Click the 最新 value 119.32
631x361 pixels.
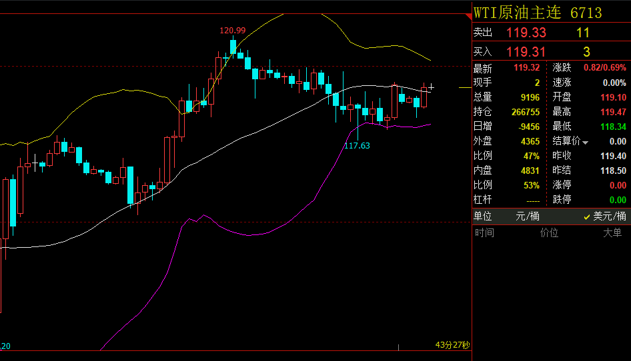click(x=526, y=67)
